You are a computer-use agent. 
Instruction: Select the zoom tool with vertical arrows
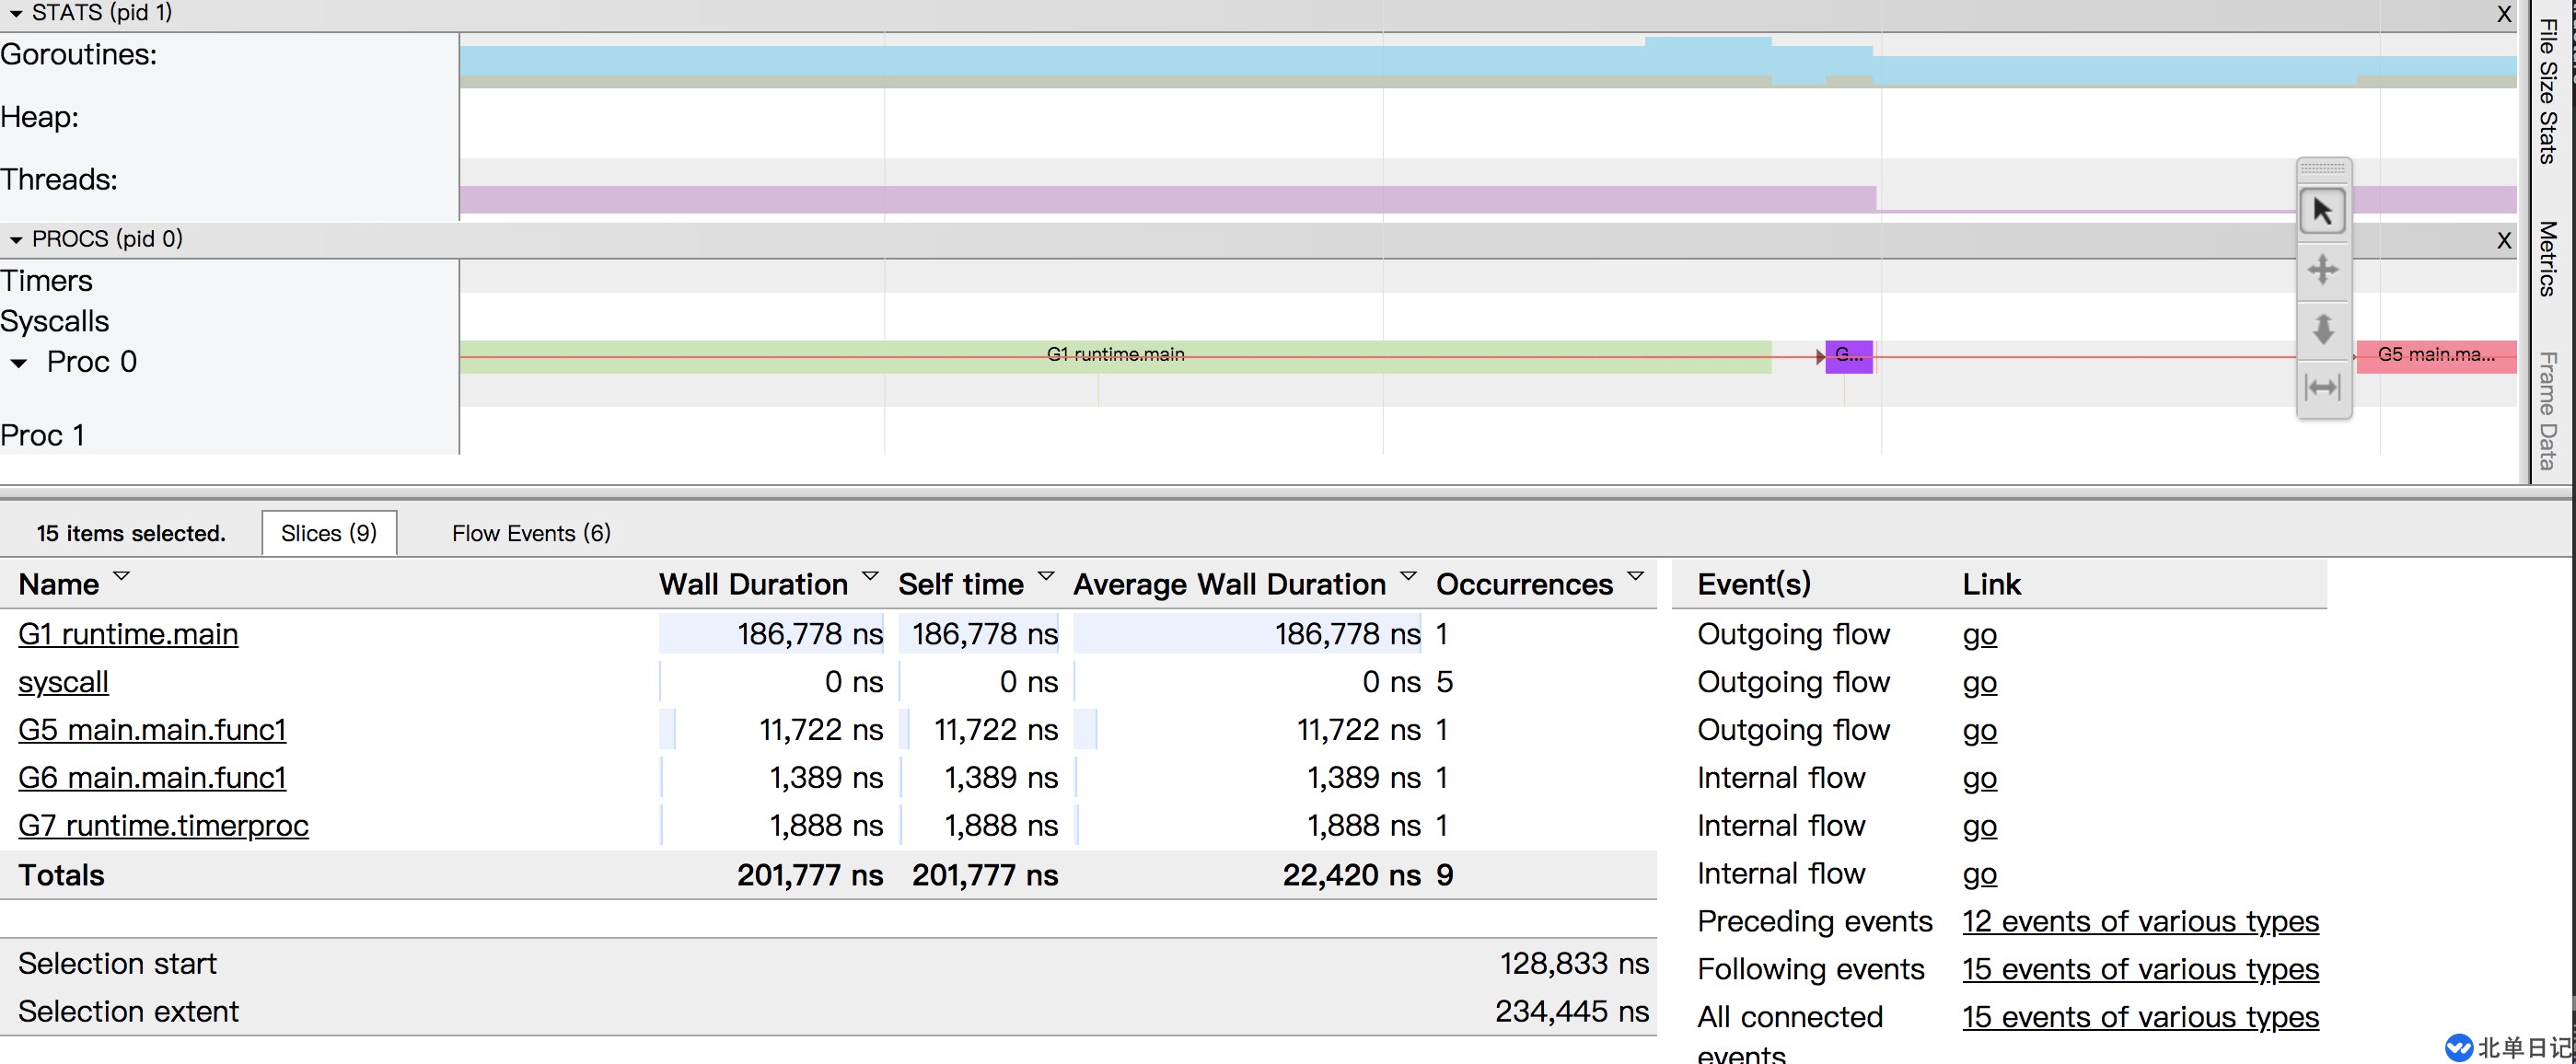coord(2323,328)
